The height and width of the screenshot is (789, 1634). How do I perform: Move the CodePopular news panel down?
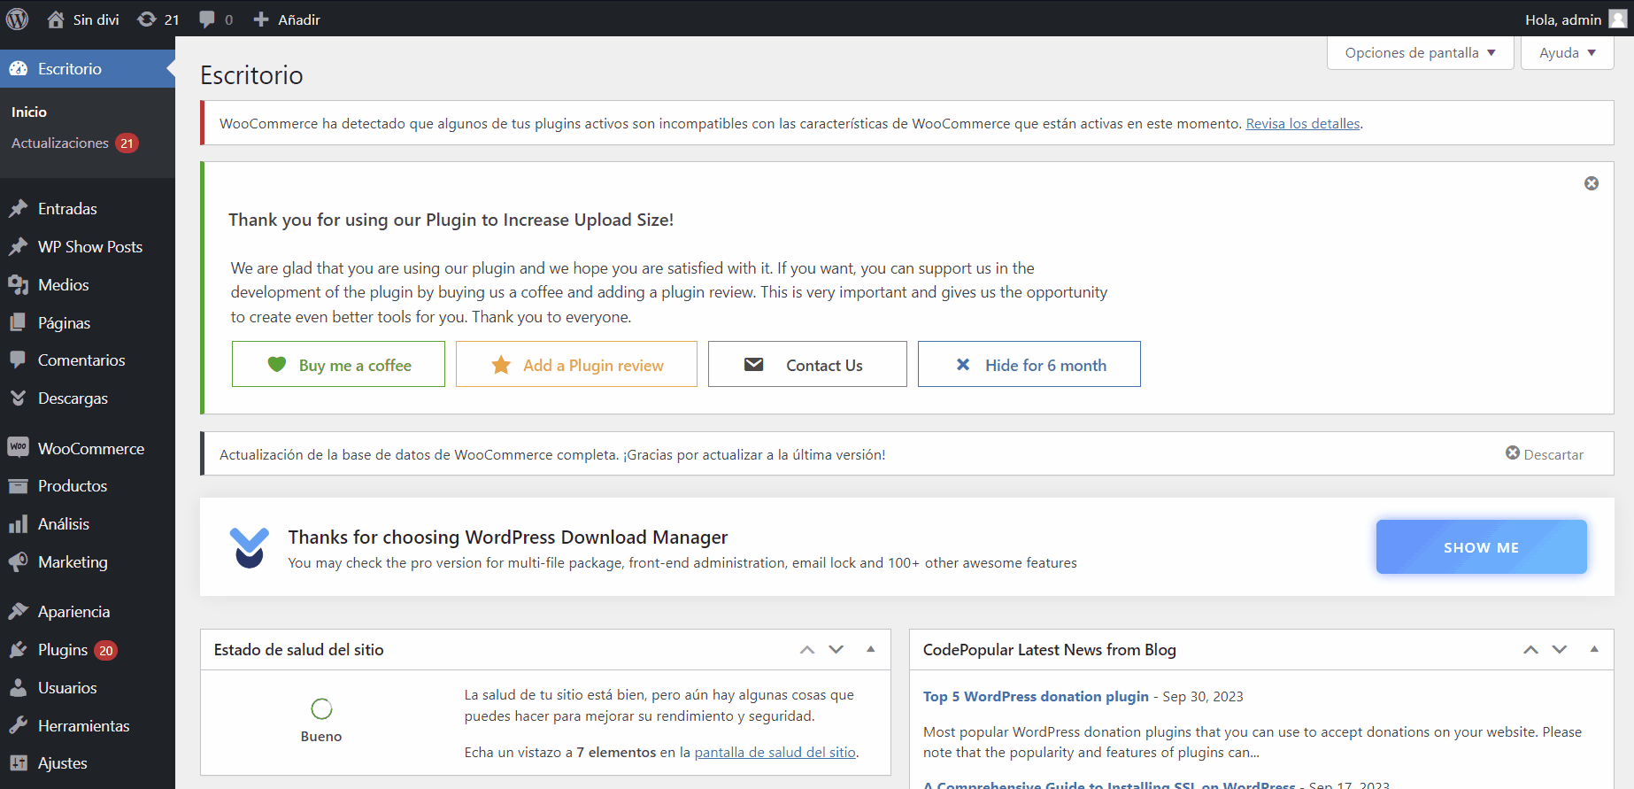click(1560, 650)
